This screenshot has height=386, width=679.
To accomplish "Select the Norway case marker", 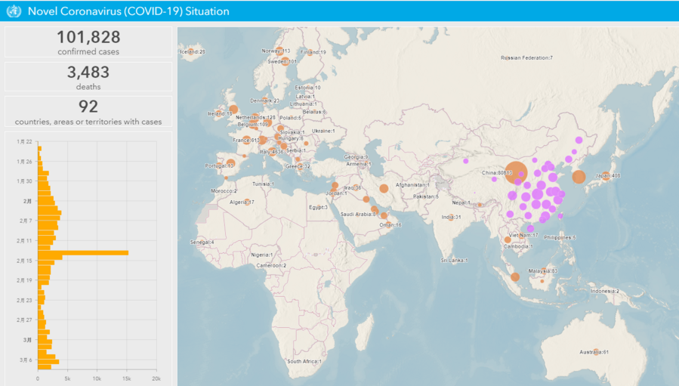I will [279, 51].
